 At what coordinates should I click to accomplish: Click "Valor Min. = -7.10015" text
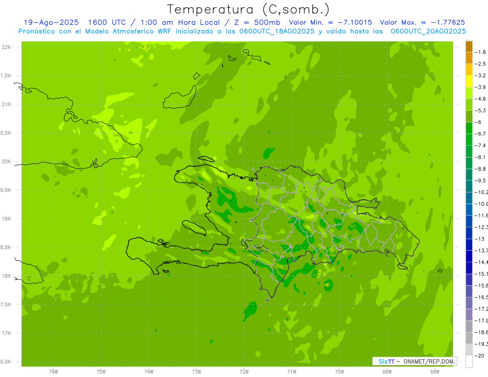point(330,22)
